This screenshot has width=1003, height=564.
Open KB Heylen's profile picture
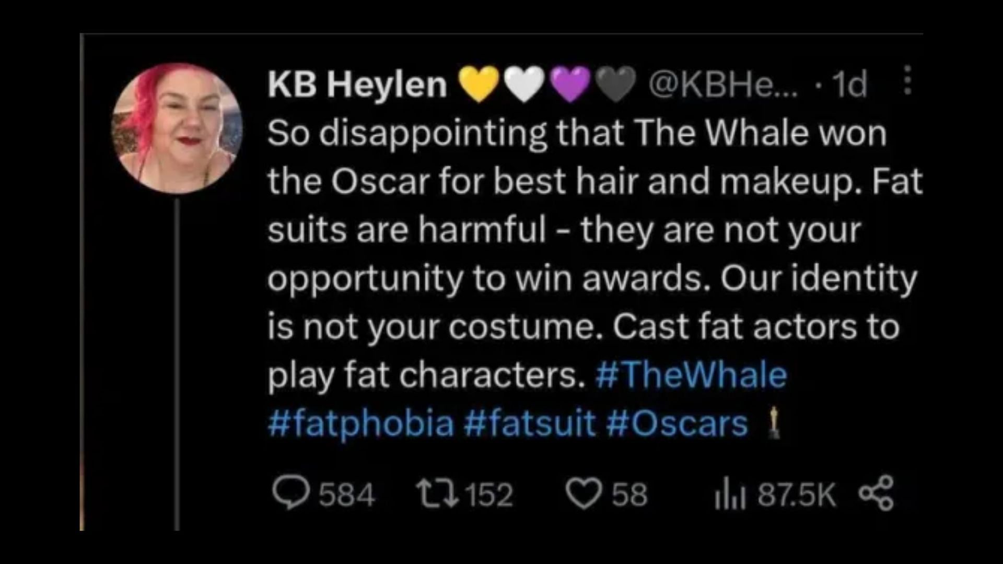[177, 128]
